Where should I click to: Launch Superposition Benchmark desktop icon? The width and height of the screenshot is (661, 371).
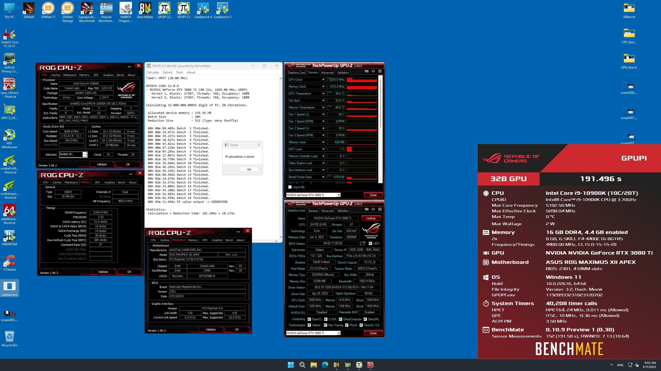(87, 12)
